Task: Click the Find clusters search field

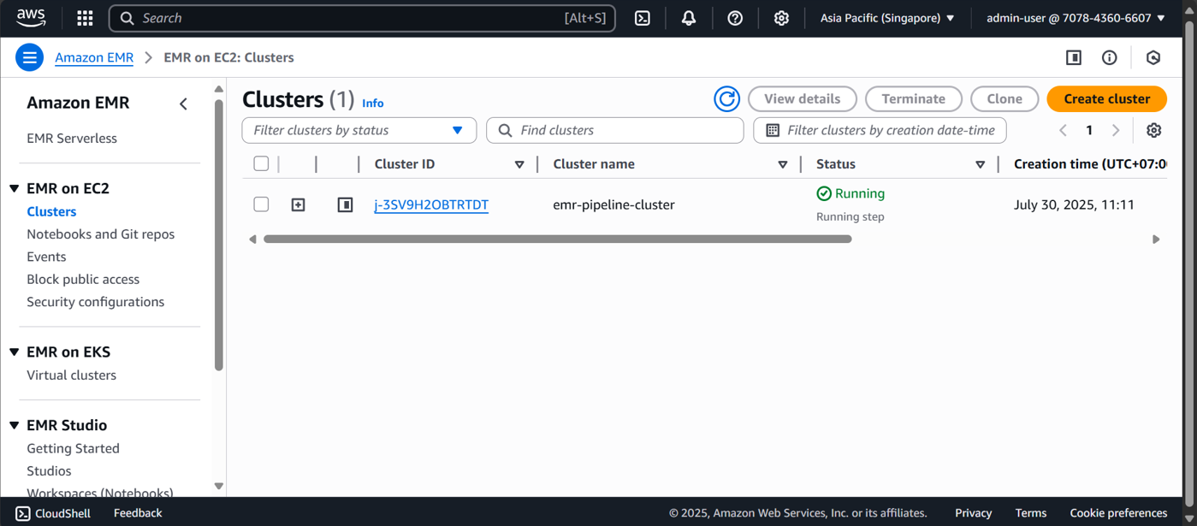Action: (625, 130)
